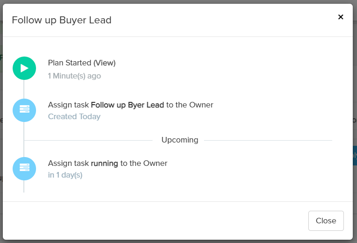This screenshot has height=243, width=357.
Task: Click the Upcoming divider label
Action: click(x=180, y=140)
